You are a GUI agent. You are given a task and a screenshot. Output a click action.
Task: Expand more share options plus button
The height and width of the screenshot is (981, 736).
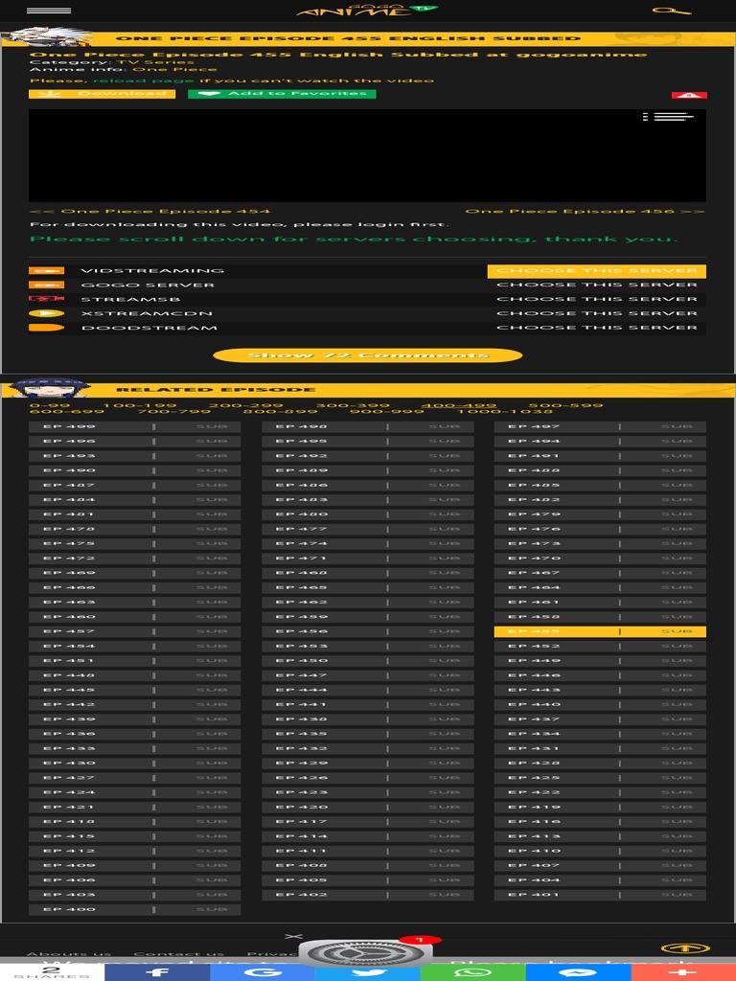682,971
